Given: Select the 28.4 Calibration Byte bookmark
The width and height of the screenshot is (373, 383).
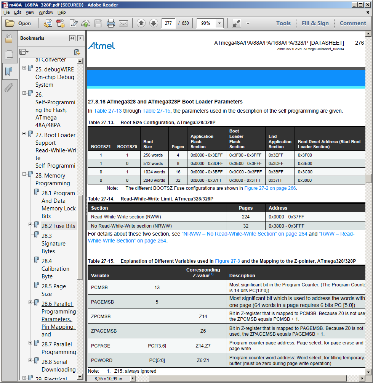Looking at the screenshot, I should (x=55, y=268).
